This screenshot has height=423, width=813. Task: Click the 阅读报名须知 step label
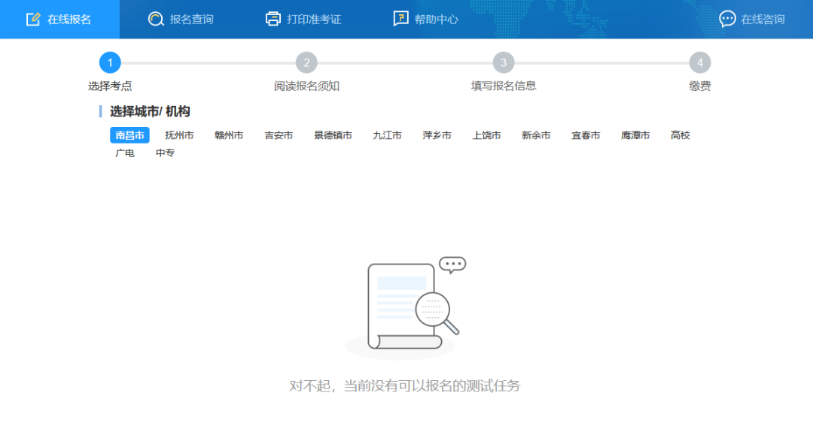(306, 86)
